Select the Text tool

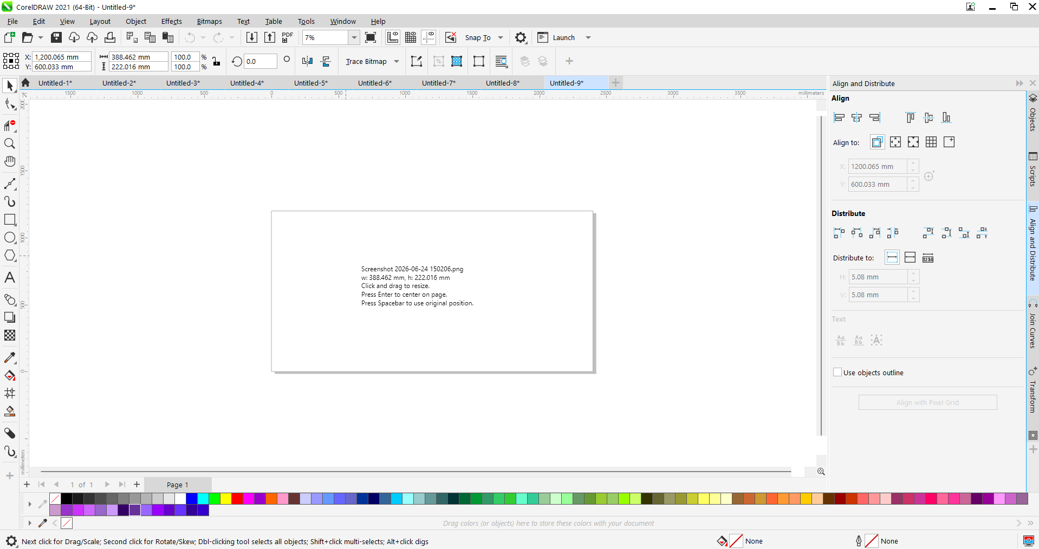click(10, 278)
